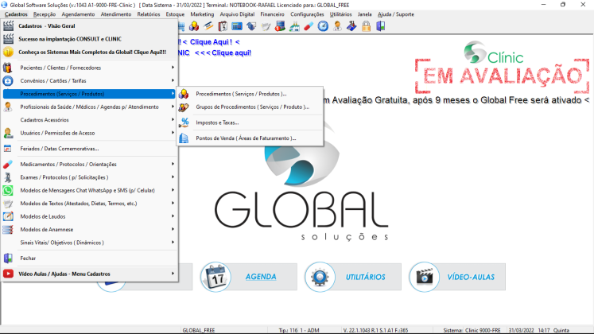
Task: Click the building with red badge icon
Action: tap(280, 26)
